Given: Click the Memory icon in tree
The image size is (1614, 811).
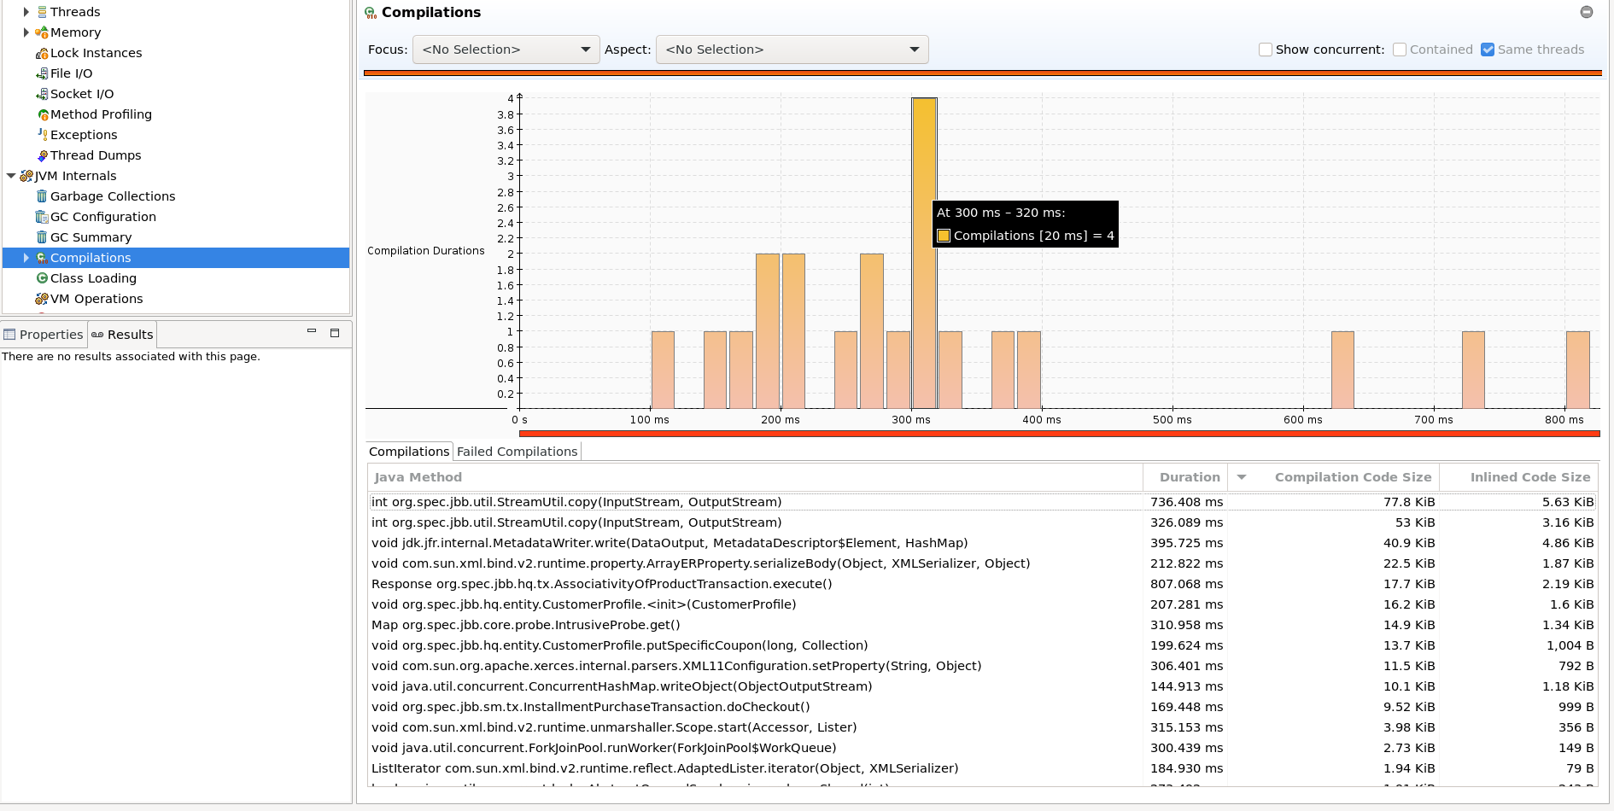Looking at the screenshot, I should click(42, 32).
